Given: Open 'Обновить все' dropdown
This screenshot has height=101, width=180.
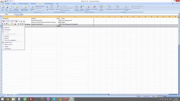Looking at the screenshot, I should point(32,8).
